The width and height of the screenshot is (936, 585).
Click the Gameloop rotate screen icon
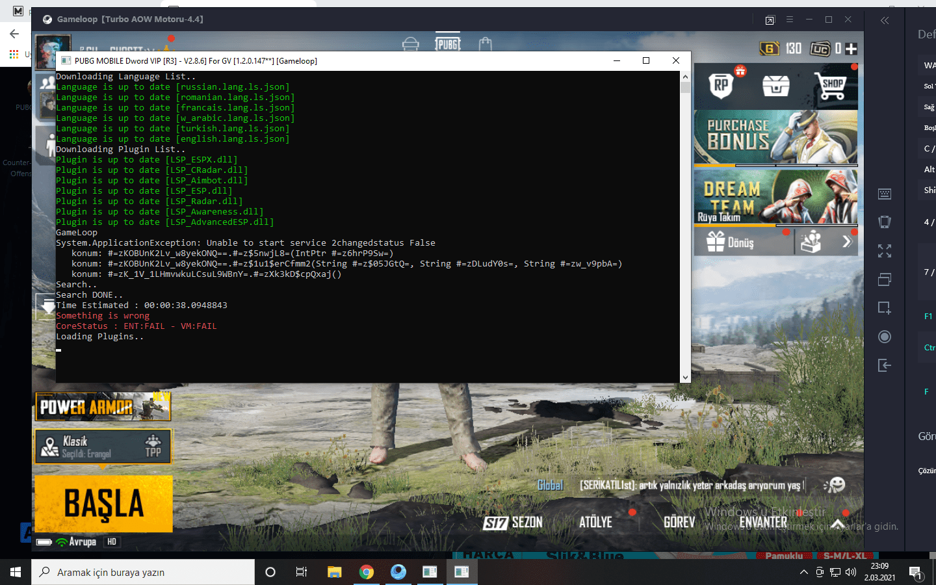885,222
